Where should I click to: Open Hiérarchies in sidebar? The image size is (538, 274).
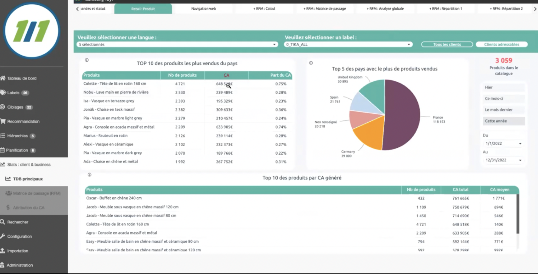click(17, 136)
